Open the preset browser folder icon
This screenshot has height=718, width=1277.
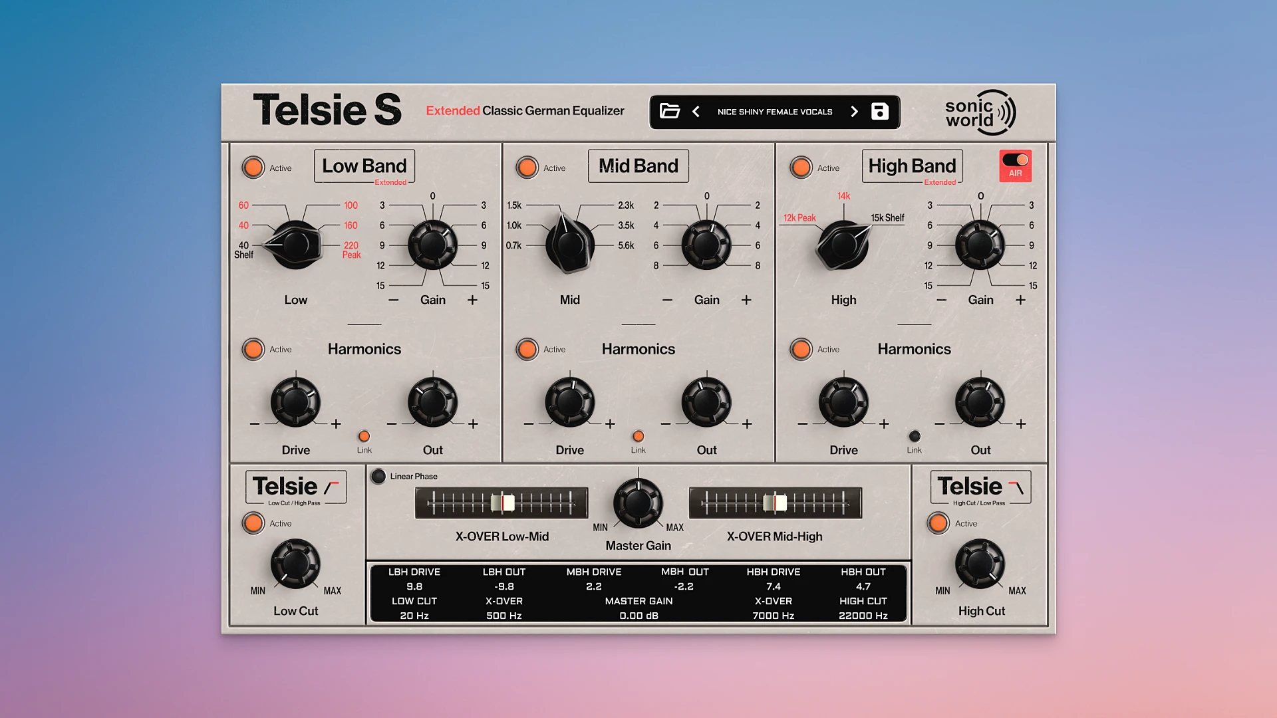pos(670,112)
